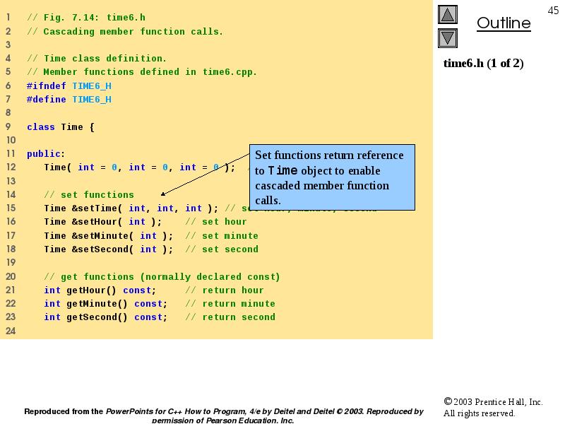The width and height of the screenshot is (565, 424).
Task: Click the setMinute function declaration
Action: pyautogui.click(x=108, y=236)
